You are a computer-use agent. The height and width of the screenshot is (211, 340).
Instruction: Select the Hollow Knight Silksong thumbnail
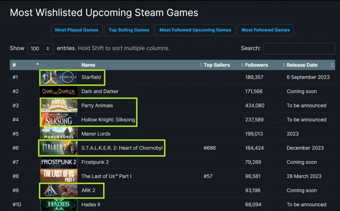pyautogui.click(x=59, y=120)
